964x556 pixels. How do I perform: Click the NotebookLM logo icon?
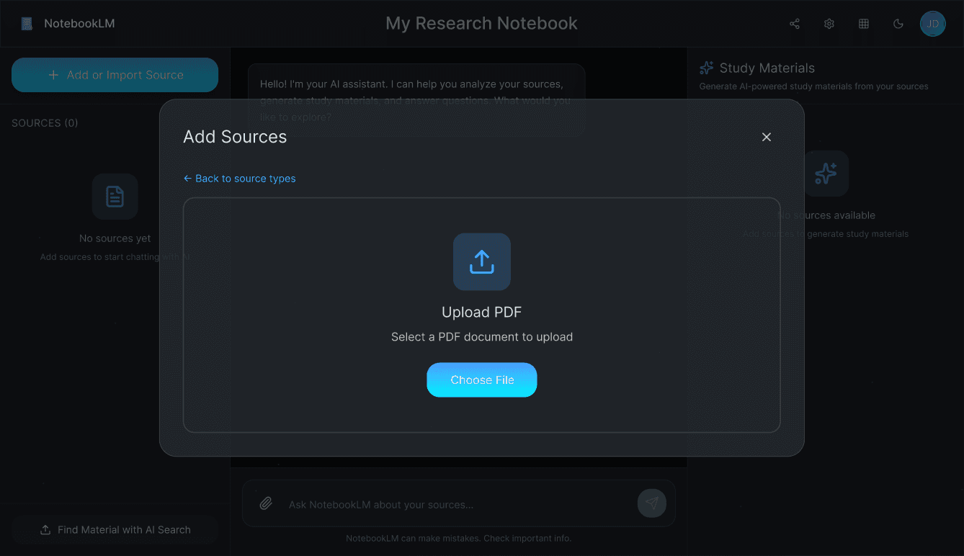(27, 24)
